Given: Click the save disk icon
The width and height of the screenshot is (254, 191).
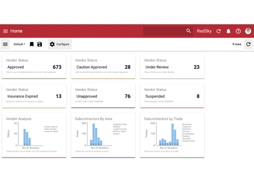Looking at the screenshot, I should click(40, 44).
